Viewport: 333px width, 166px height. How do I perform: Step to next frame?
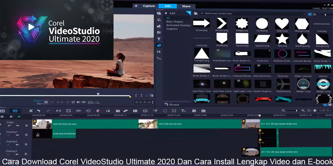click(63, 102)
